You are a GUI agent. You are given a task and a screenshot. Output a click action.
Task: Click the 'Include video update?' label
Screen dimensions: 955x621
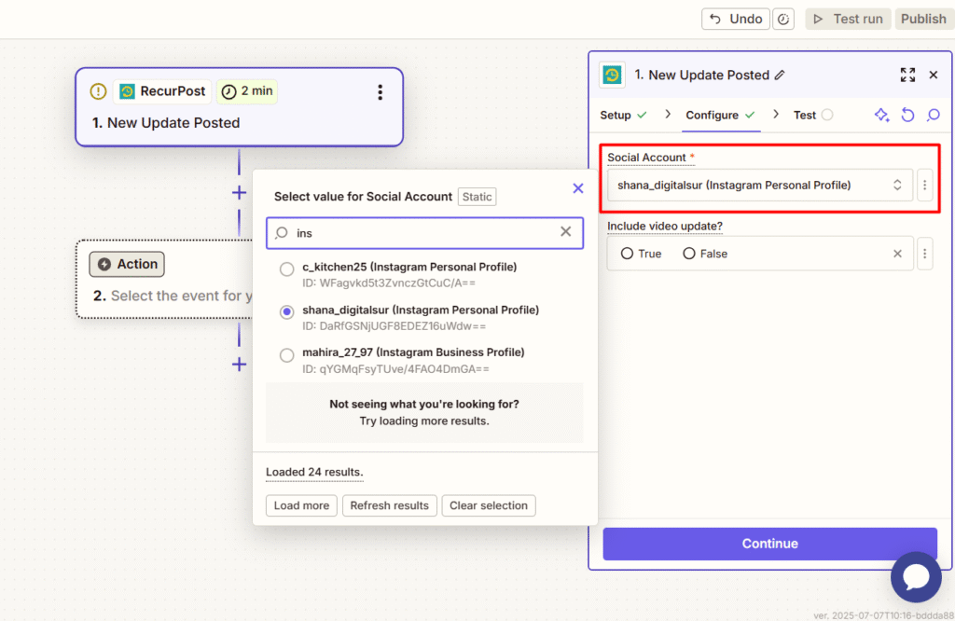(x=664, y=226)
